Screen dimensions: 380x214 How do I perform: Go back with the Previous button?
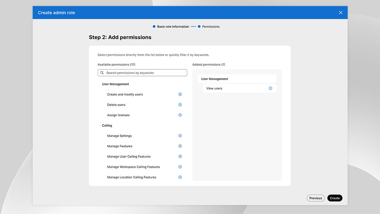315,198
